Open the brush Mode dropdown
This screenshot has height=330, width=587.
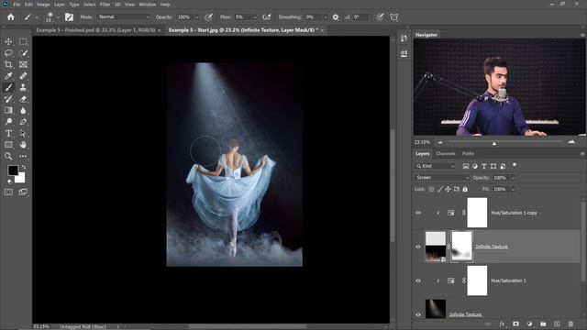point(124,17)
